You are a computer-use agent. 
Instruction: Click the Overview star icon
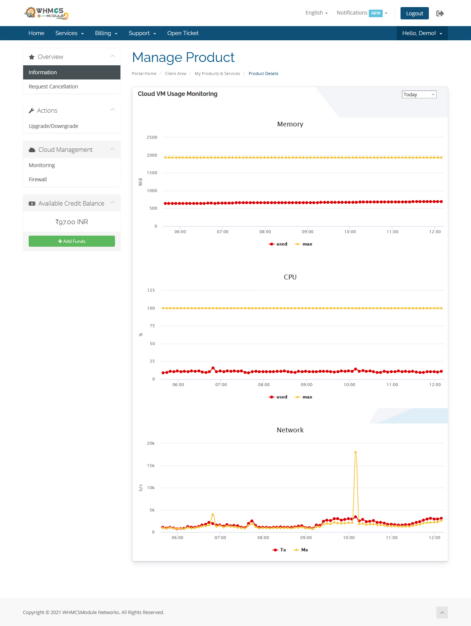pos(32,57)
